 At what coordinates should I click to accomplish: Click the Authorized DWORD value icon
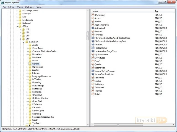[92, 28]
